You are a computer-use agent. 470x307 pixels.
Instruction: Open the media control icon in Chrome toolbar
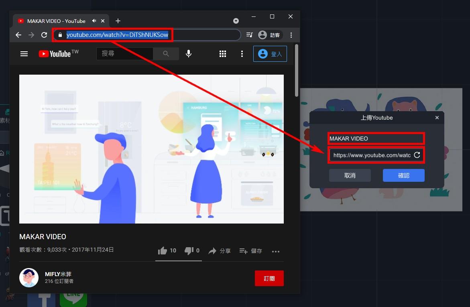click(x=249, y=35)
